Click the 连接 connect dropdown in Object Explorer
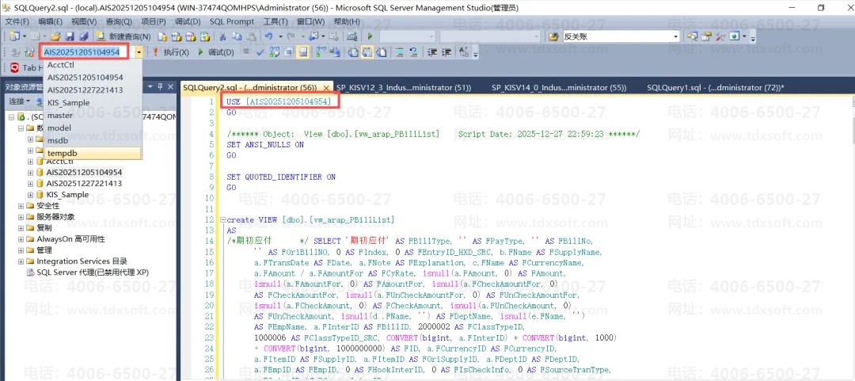 tap(20, 101)
